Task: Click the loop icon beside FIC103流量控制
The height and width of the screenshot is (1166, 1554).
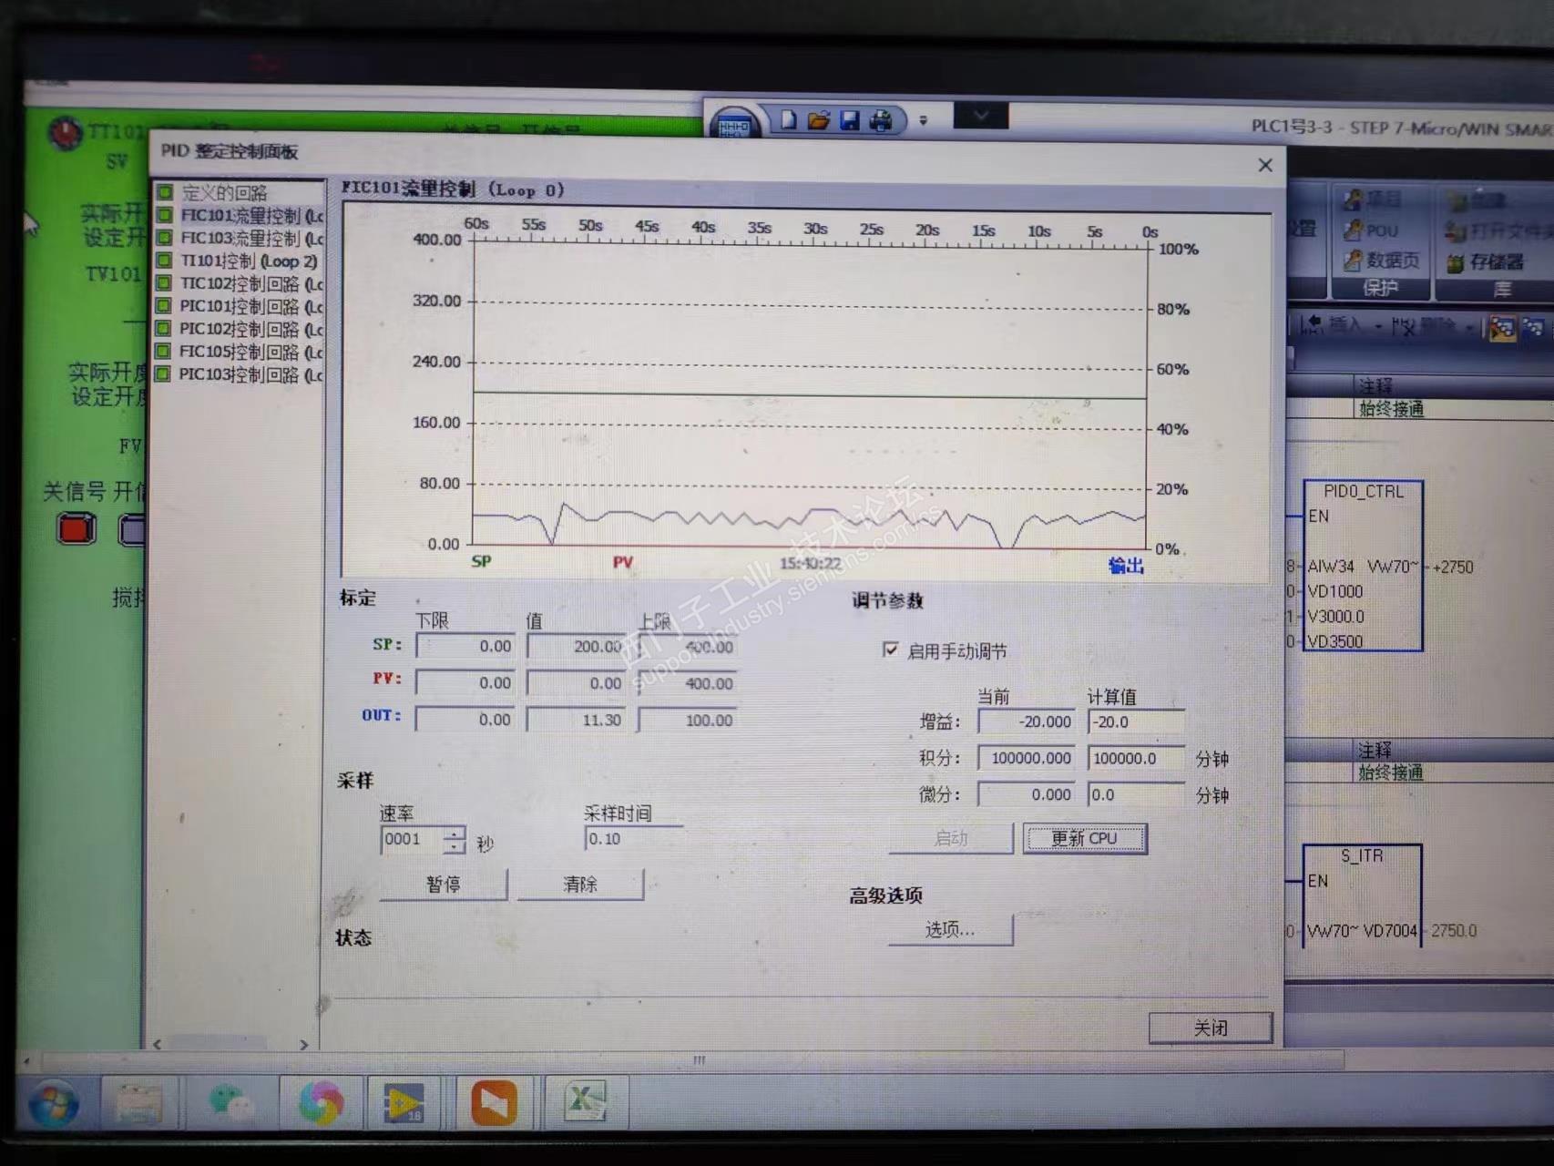Action: (165, 238)
